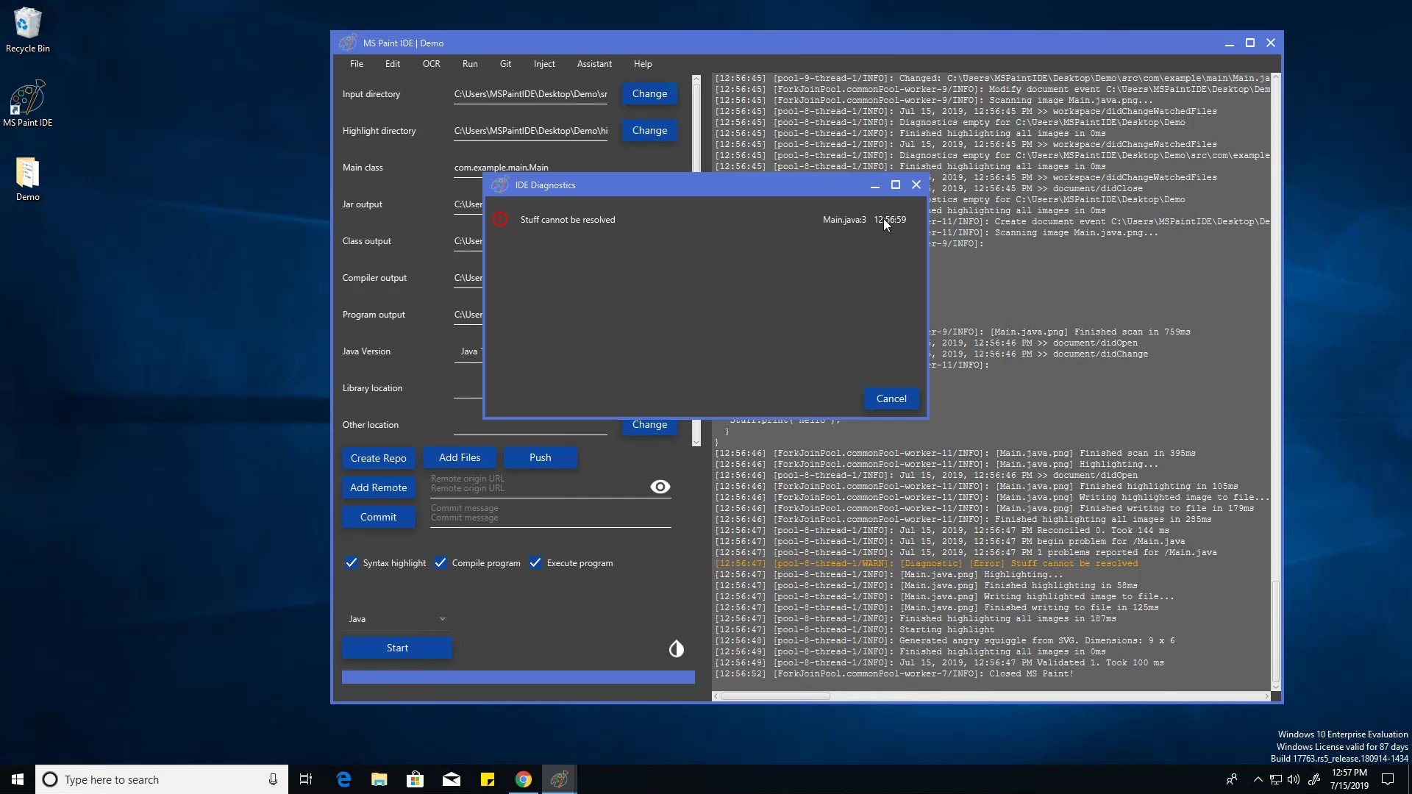Cancel the IDE Diagnostics dialog
Image resolution: width=1412 pixels, height=794 pixels.
891,398
